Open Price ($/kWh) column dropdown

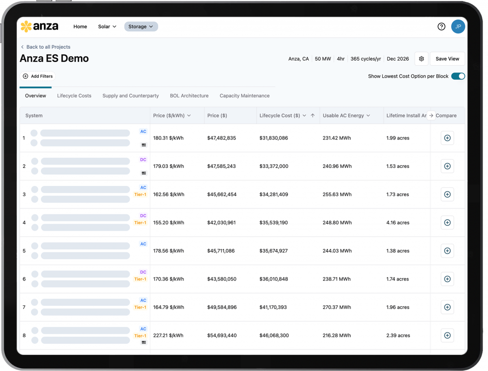[189, 115]
